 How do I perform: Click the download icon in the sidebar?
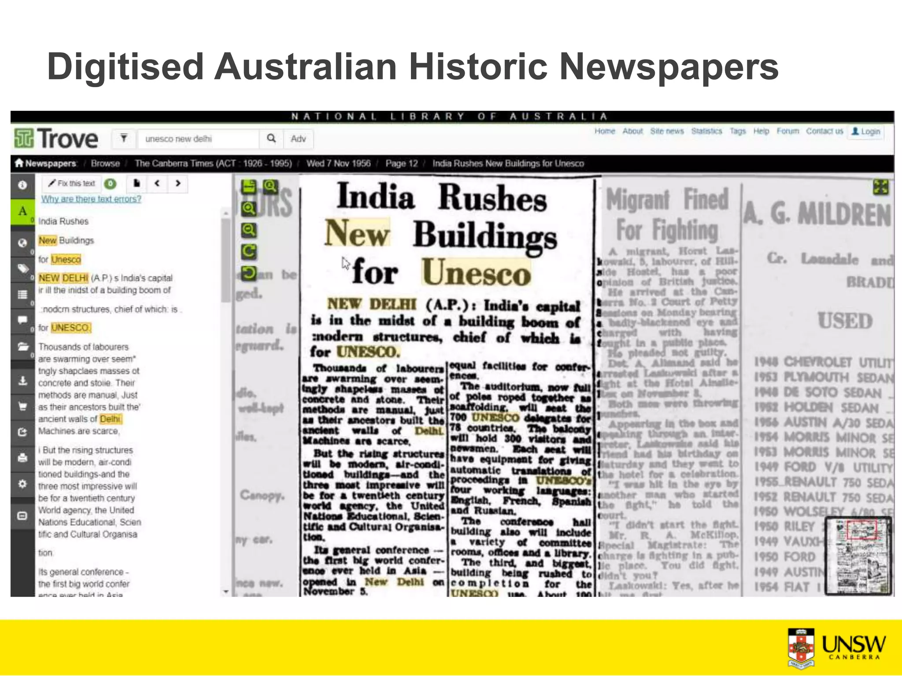point(22,380)
